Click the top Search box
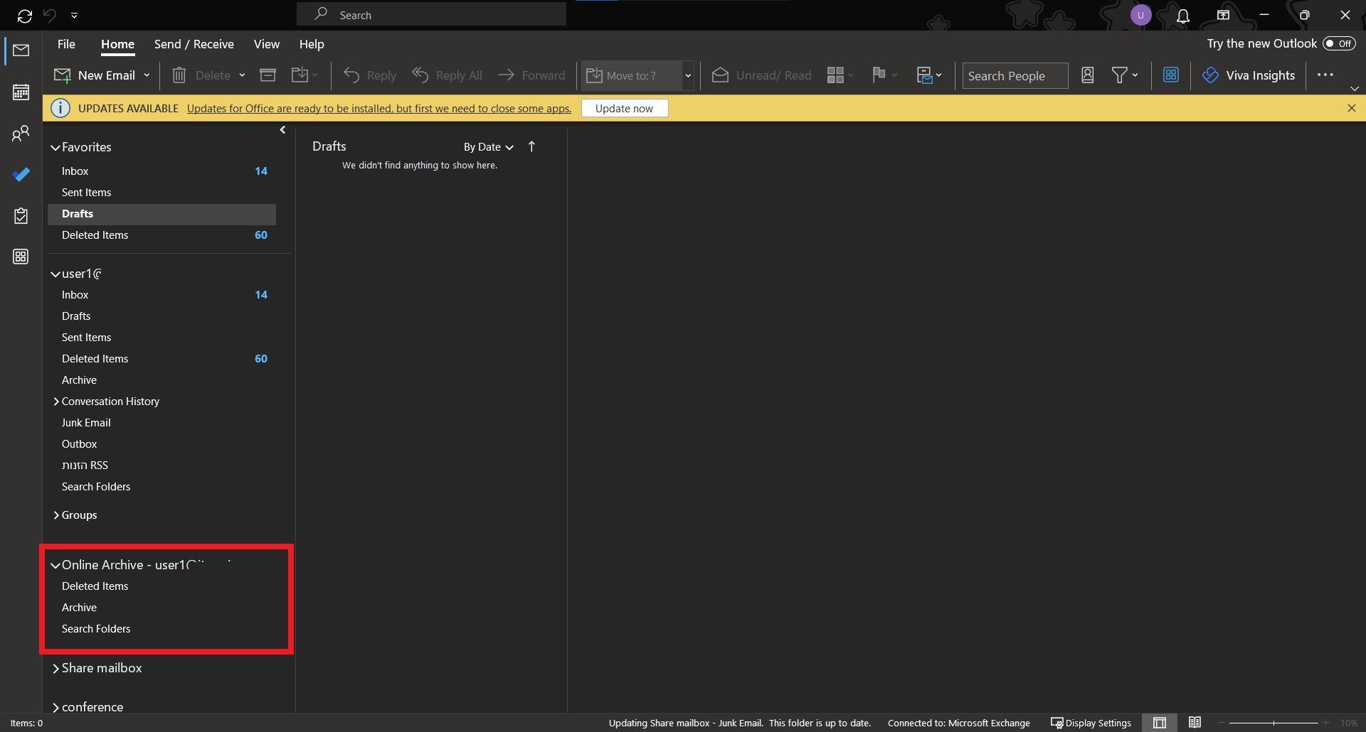The image size is (1366, 732). pyautogui.click(x=431, y=14)
